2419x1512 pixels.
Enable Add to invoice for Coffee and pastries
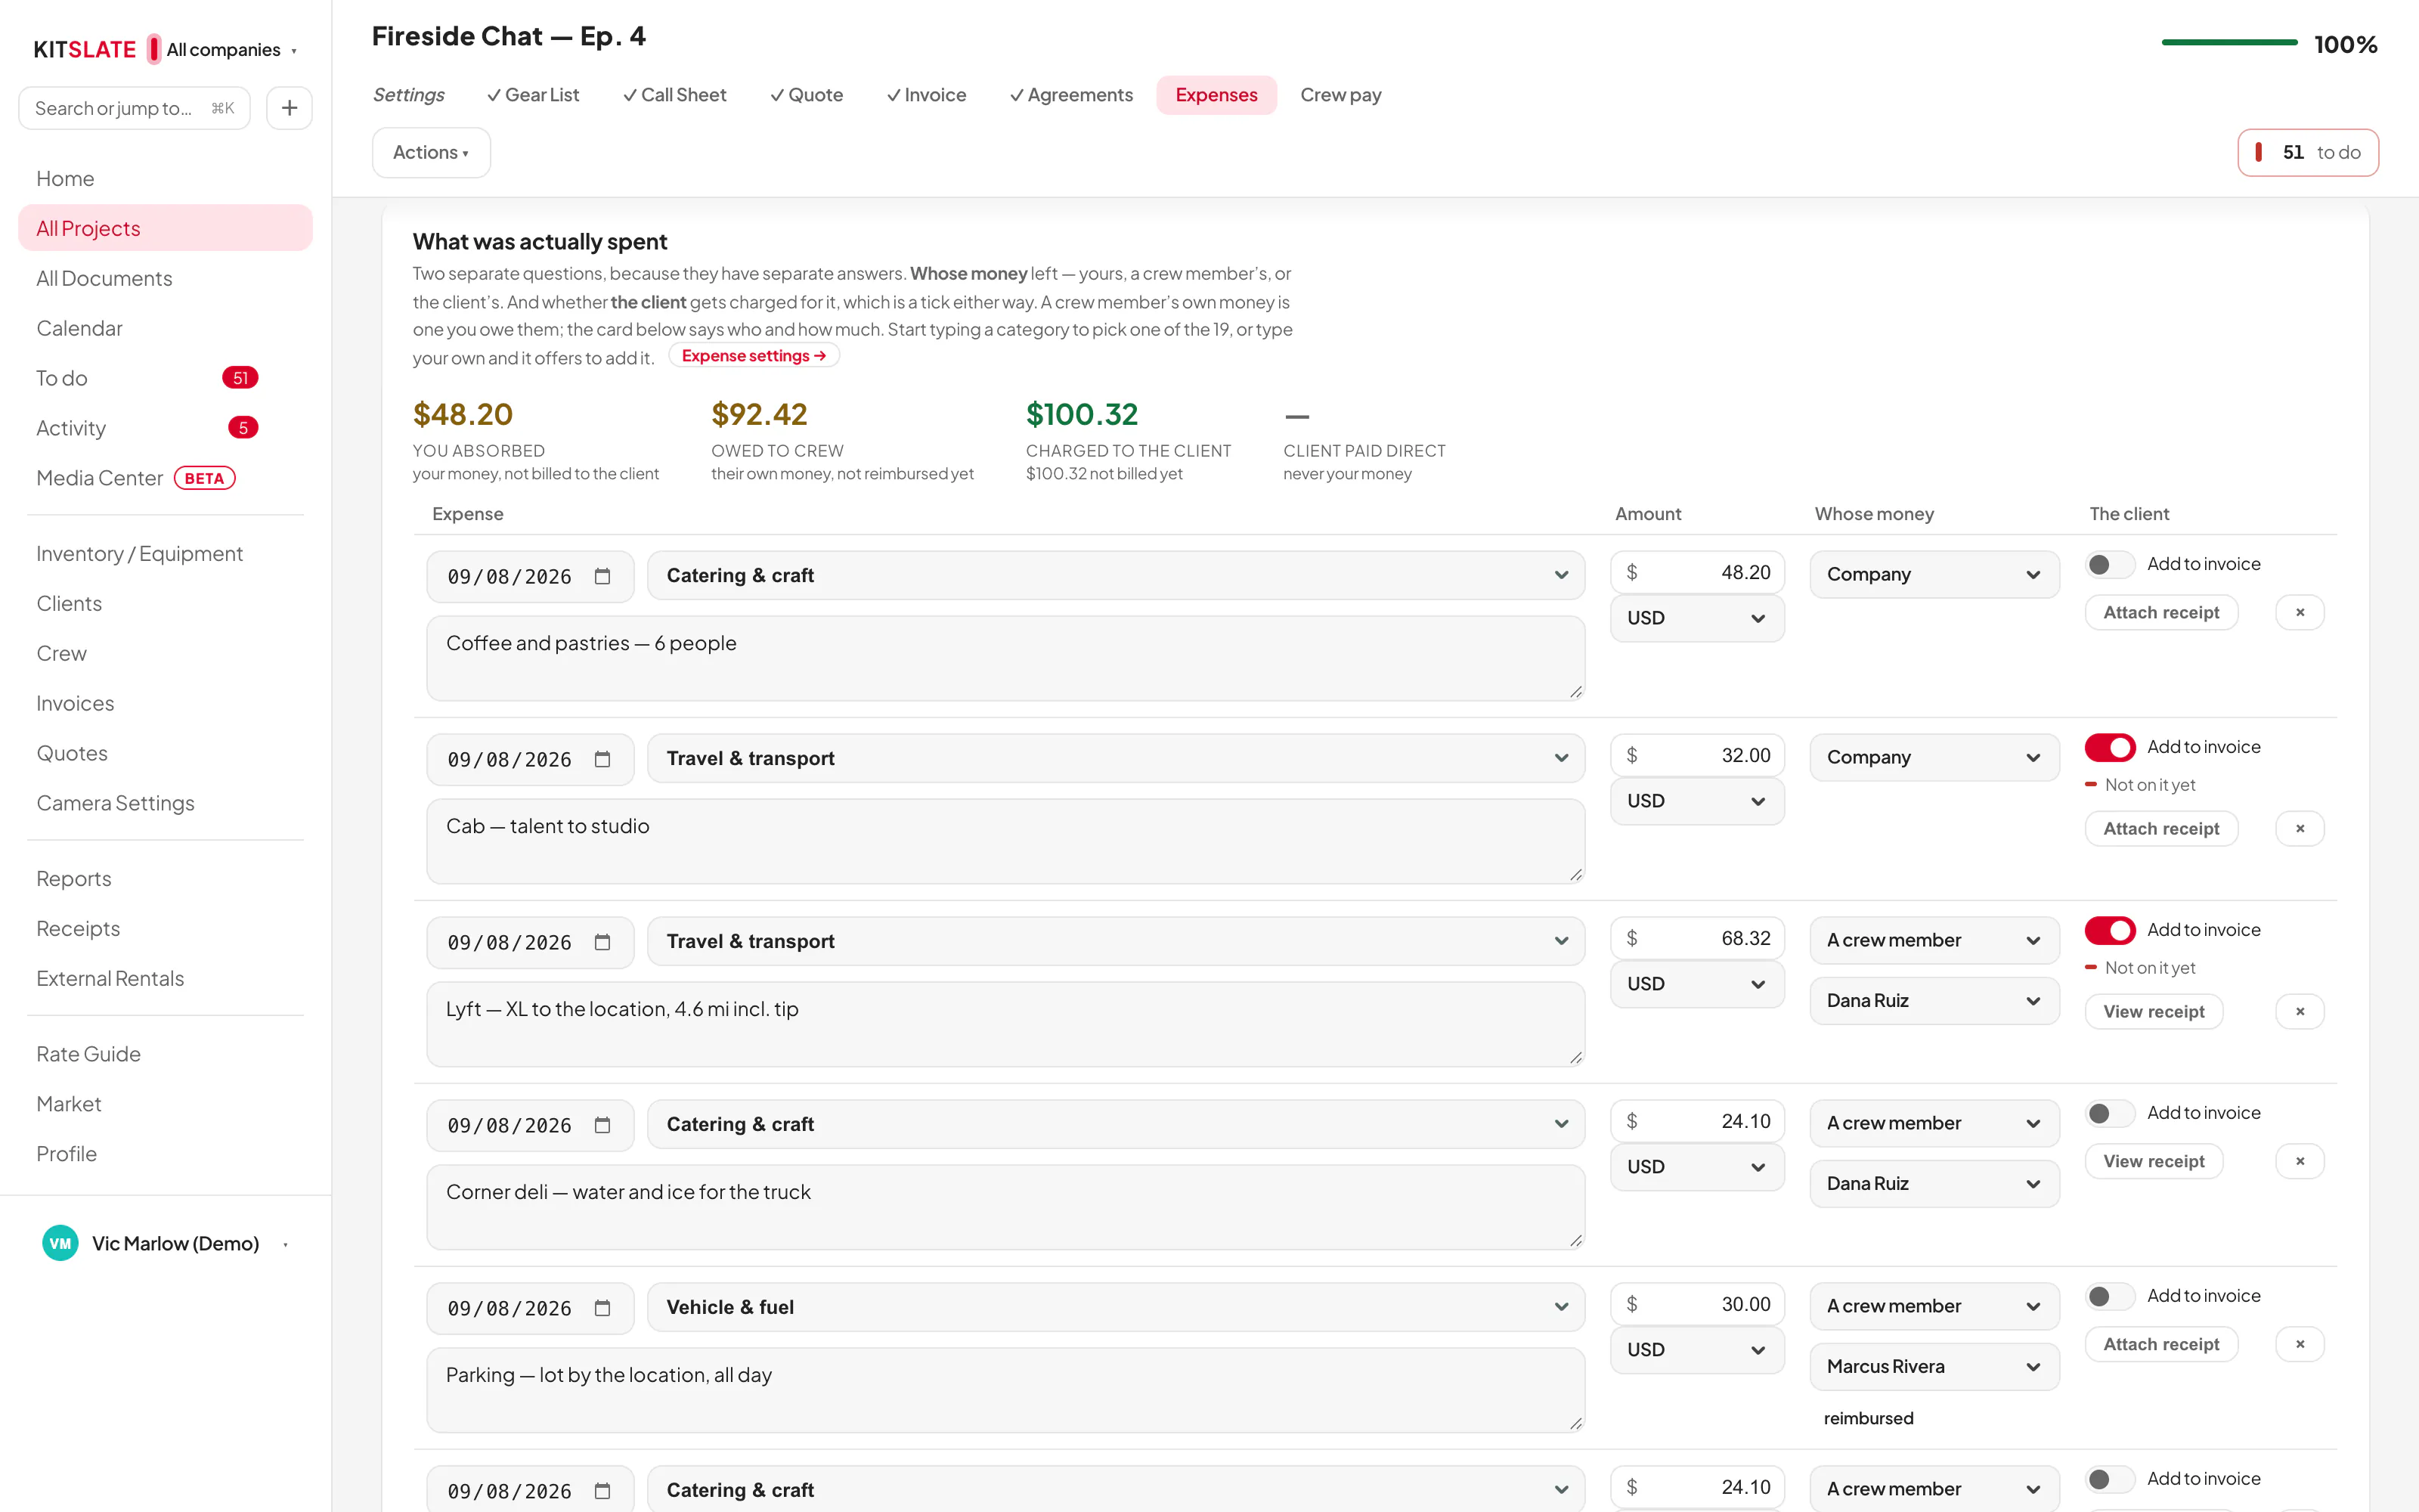2109,564
